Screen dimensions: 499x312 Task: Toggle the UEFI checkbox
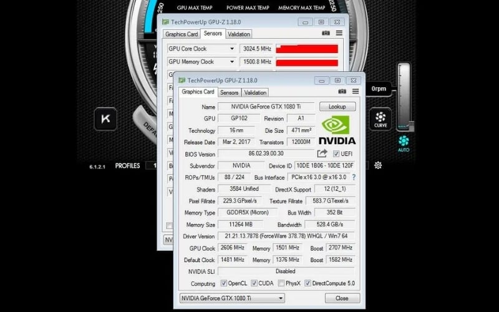pos(336,154)
